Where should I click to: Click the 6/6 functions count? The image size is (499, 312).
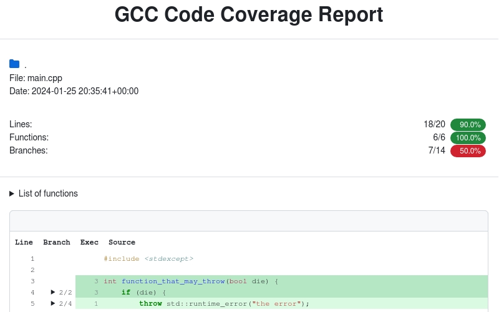[439, 137]
